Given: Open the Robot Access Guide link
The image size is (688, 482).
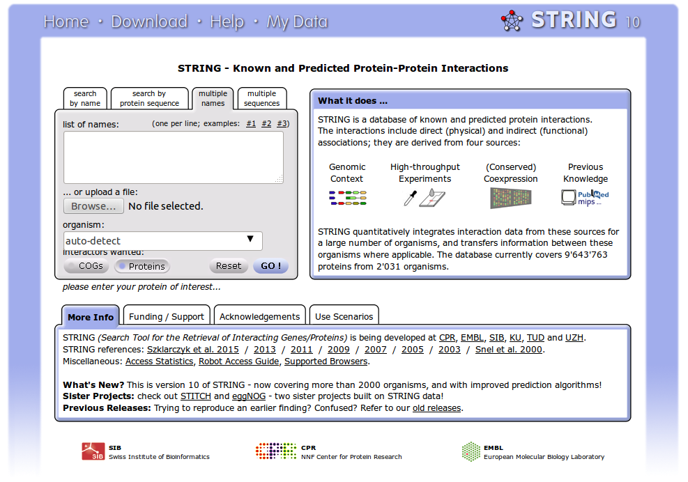Looking at the screenshot, I should click(x=238, y=361).
